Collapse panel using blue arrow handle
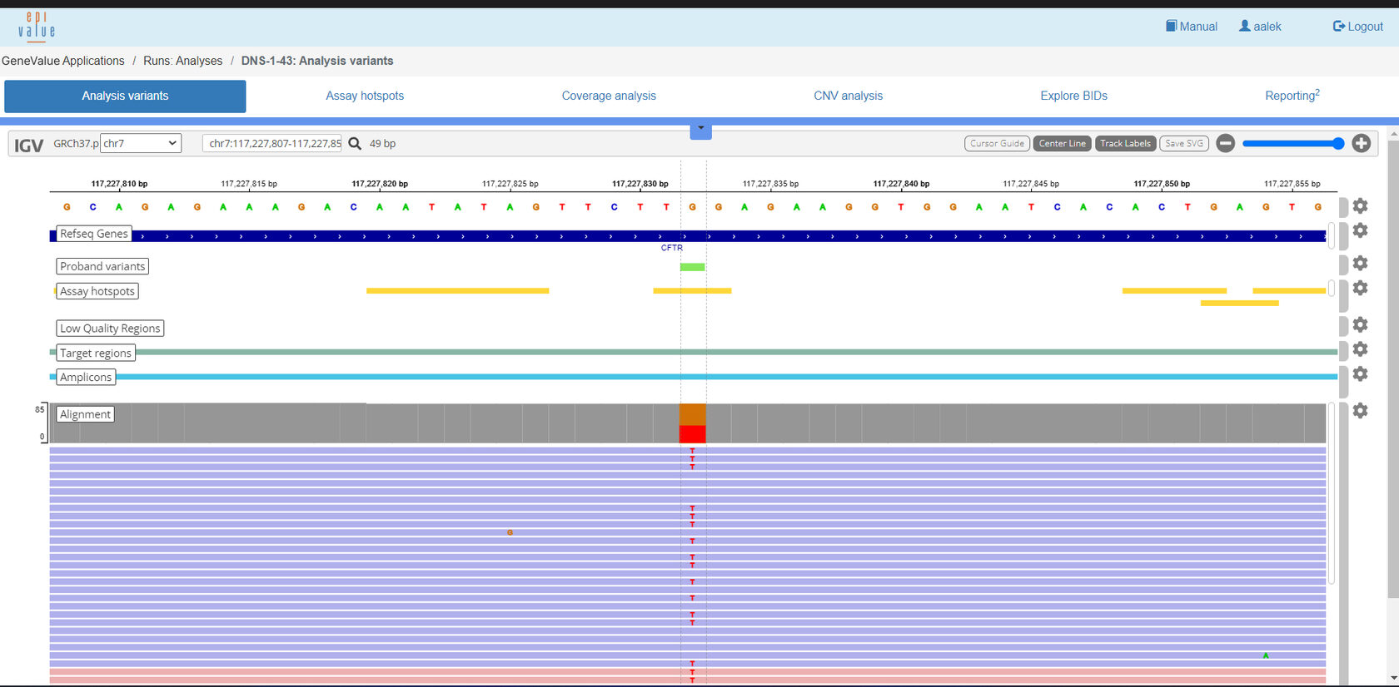 (700, 129)
